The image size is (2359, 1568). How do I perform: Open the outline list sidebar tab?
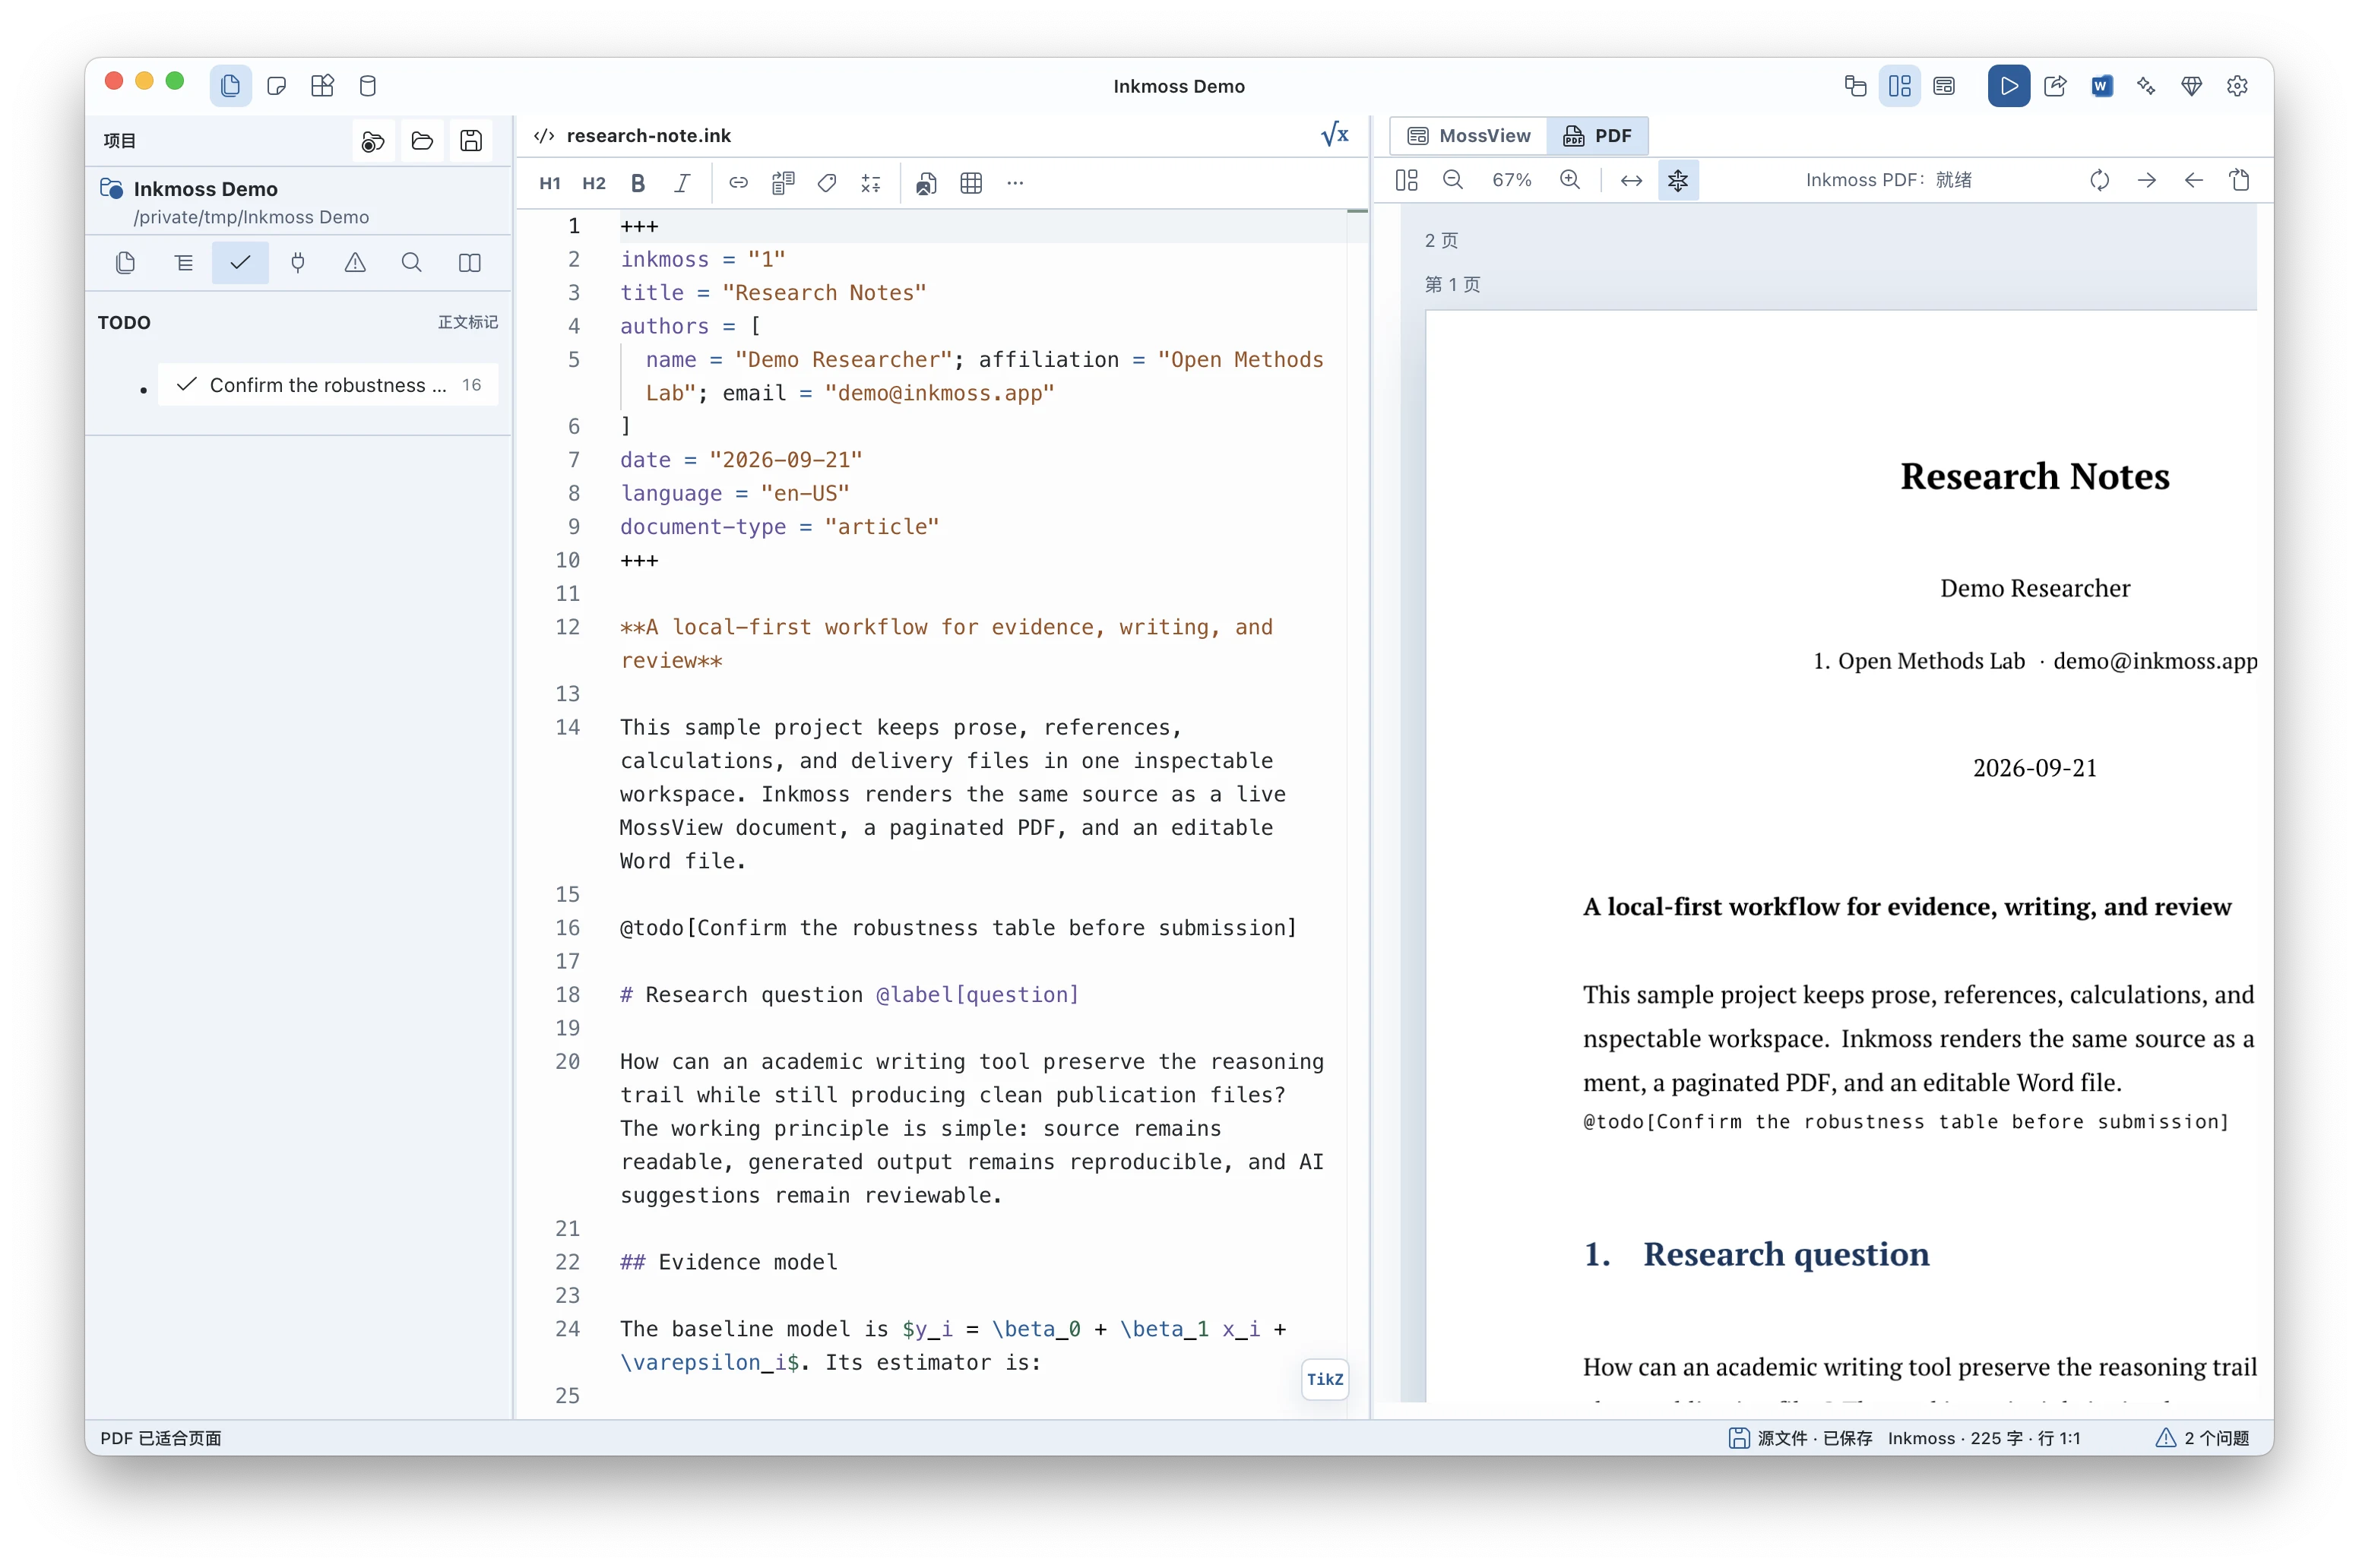point(183,263)
